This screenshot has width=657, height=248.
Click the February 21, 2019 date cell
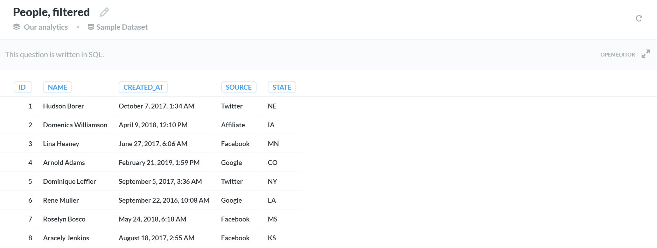pyautogui.click(x=159, y=163)
